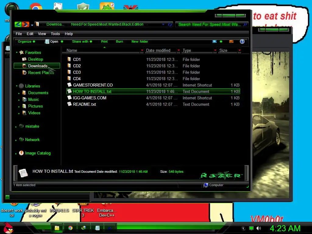Open the Date modified column filter arrow
Screen dimensions: 312x234
click(x=179, y=50)
